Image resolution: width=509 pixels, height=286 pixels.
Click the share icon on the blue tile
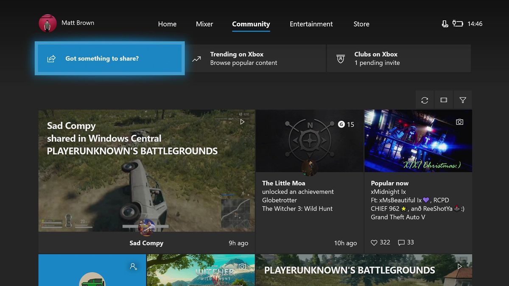point(51,59)
